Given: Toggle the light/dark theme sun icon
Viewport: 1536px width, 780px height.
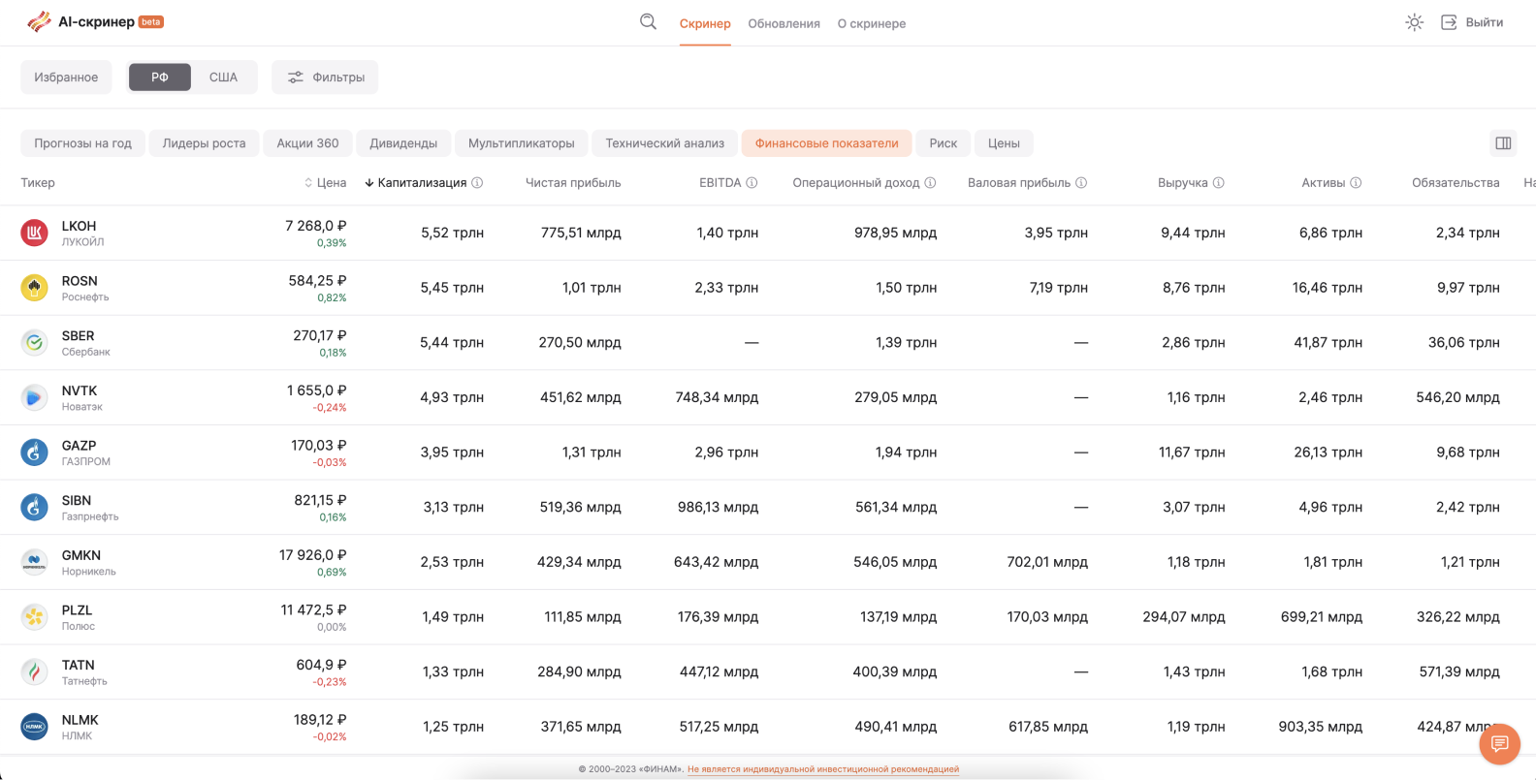Looking at the screenshot, I should (x=1414, y=22).
